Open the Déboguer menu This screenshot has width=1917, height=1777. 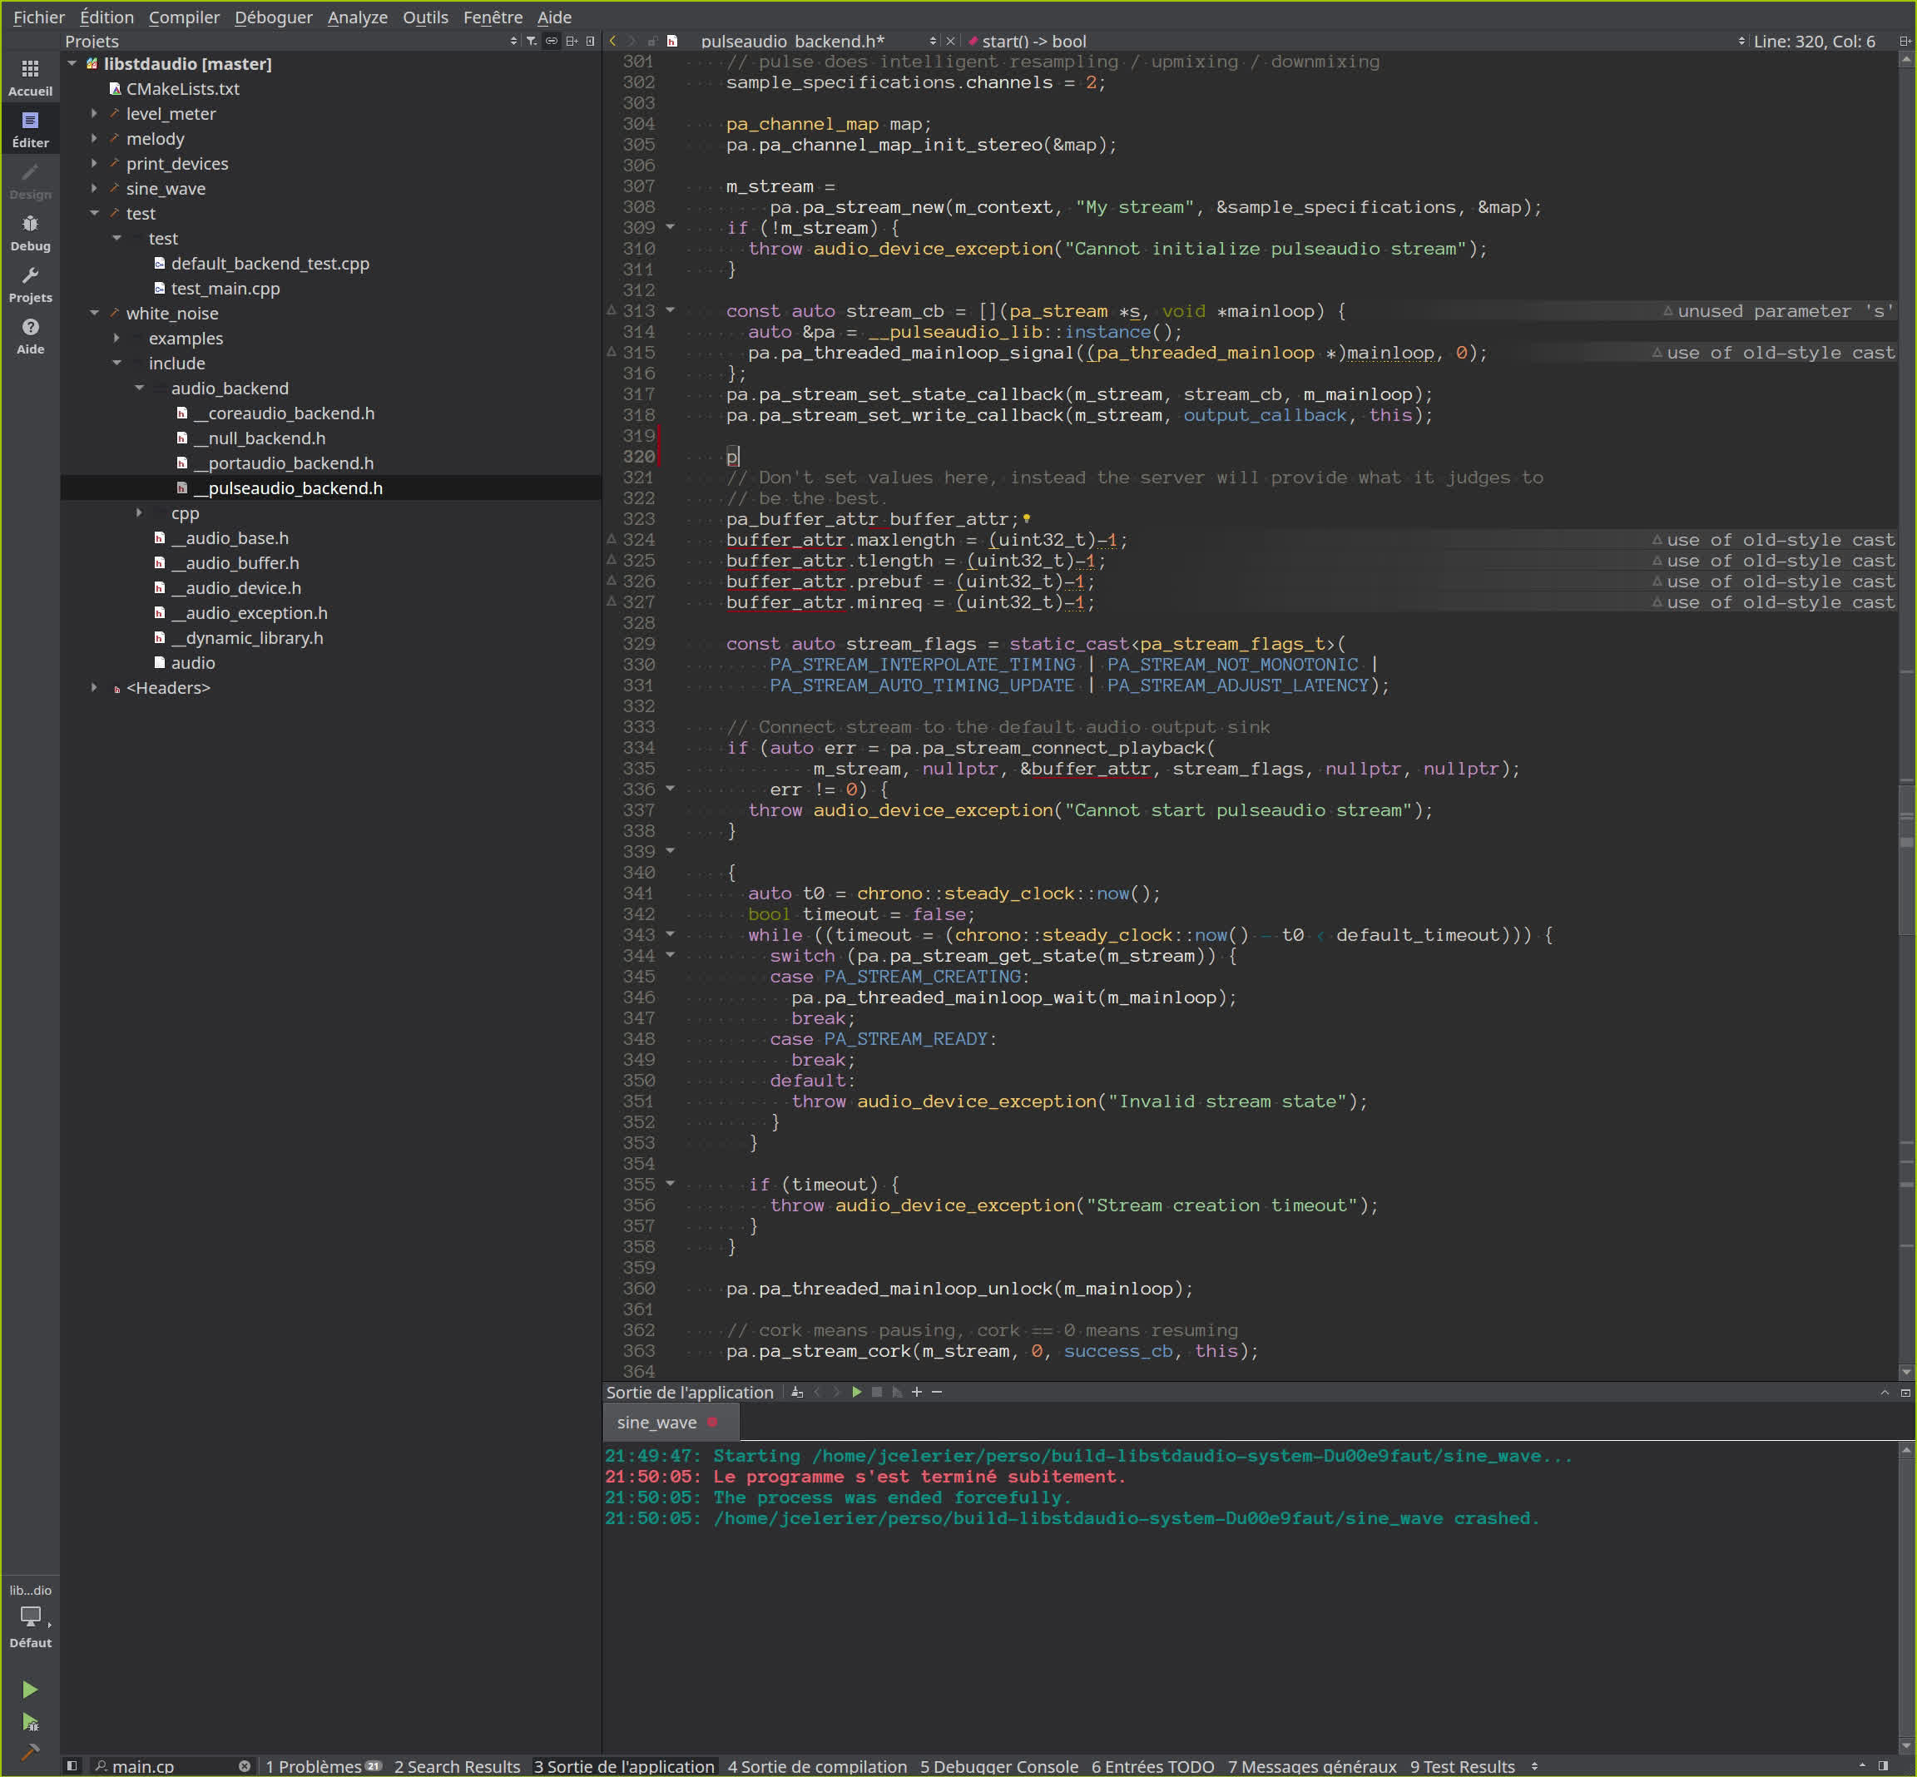[x=273, y=17]
